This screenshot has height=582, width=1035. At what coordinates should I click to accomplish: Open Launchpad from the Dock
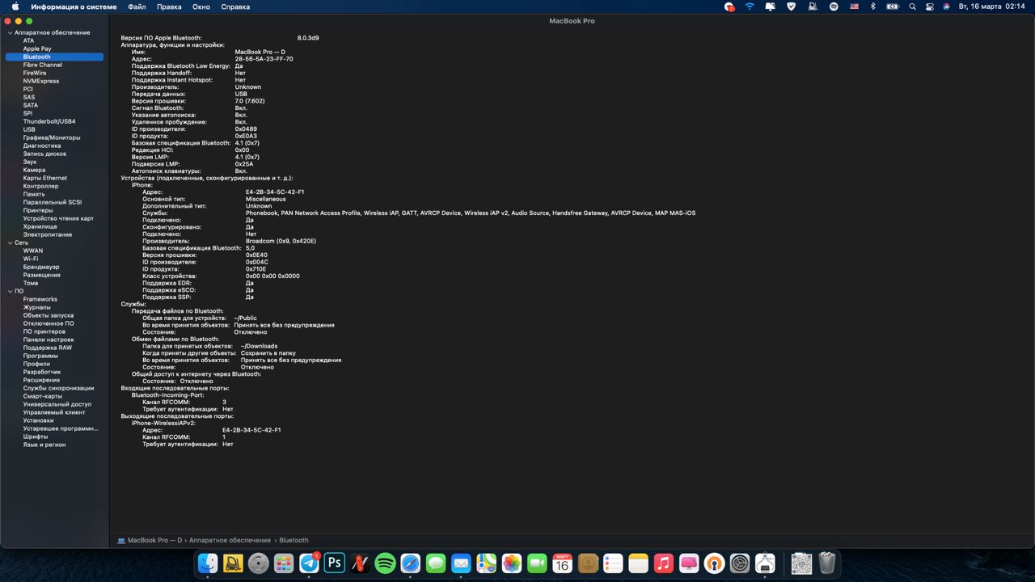pyautogui.click(x=284, y=563)
